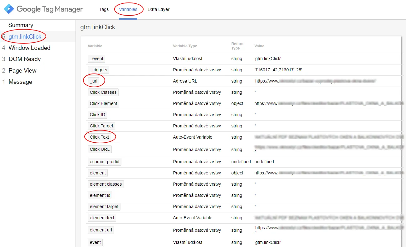
Task: Click the bottom "event" variable chip
Action: click(95, 242)
